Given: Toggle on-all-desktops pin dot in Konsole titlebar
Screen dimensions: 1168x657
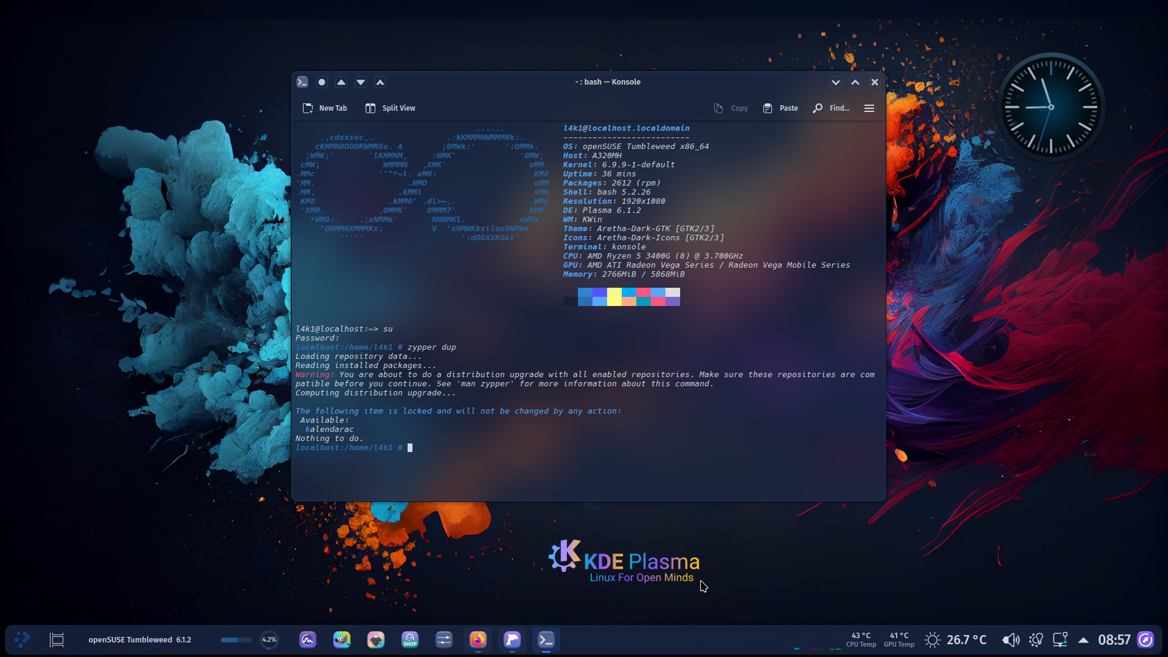Looking at the screenshot, I should (322, 82).
